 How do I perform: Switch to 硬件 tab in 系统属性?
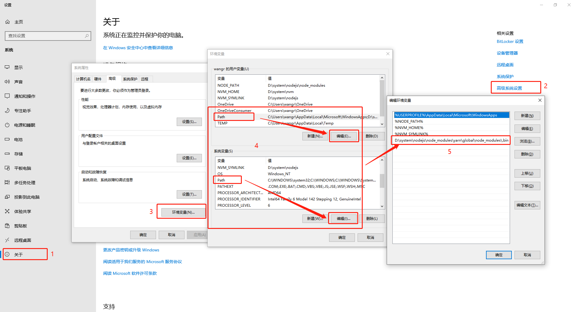(98, 79)
